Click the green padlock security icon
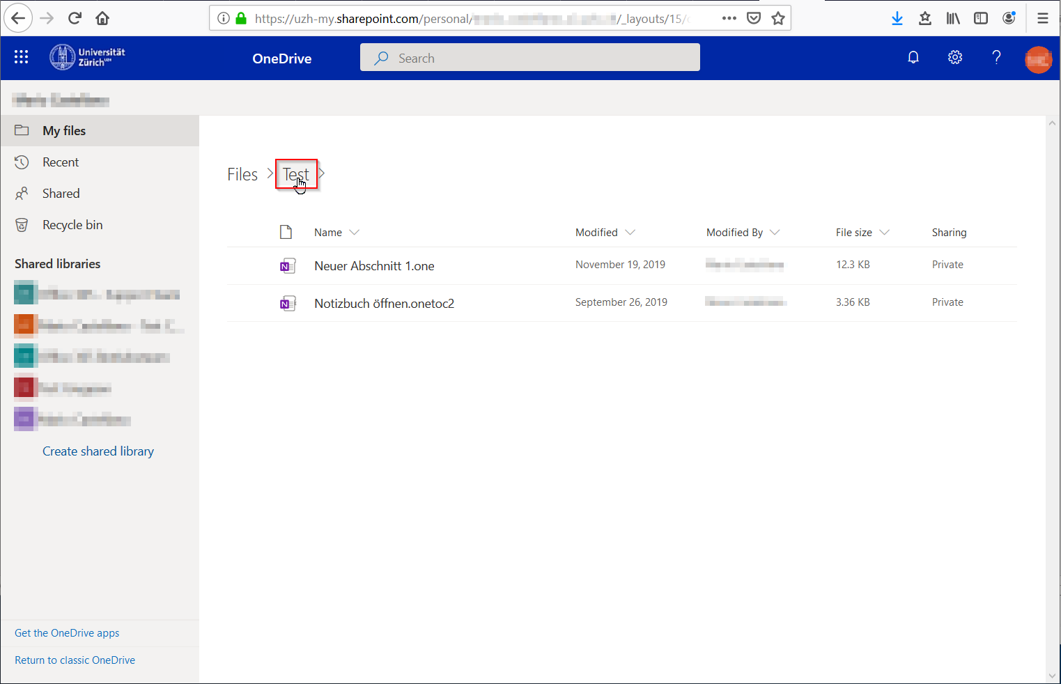Viewport: 1061px width, 684px height. 241,18
